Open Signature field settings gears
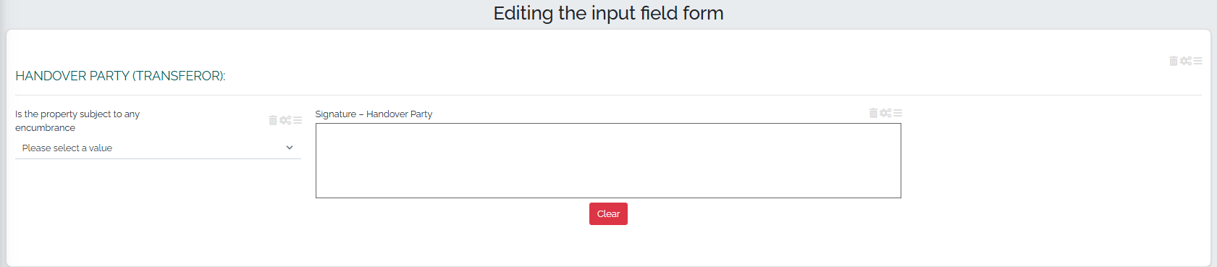The height and width of the screenshot is (267, 1217). tap(885, 113)
